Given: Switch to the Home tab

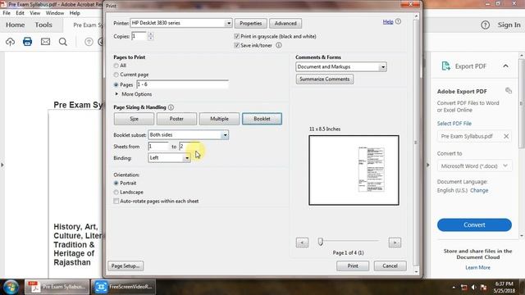Looking at the screenshot, I should pos(15,25).
